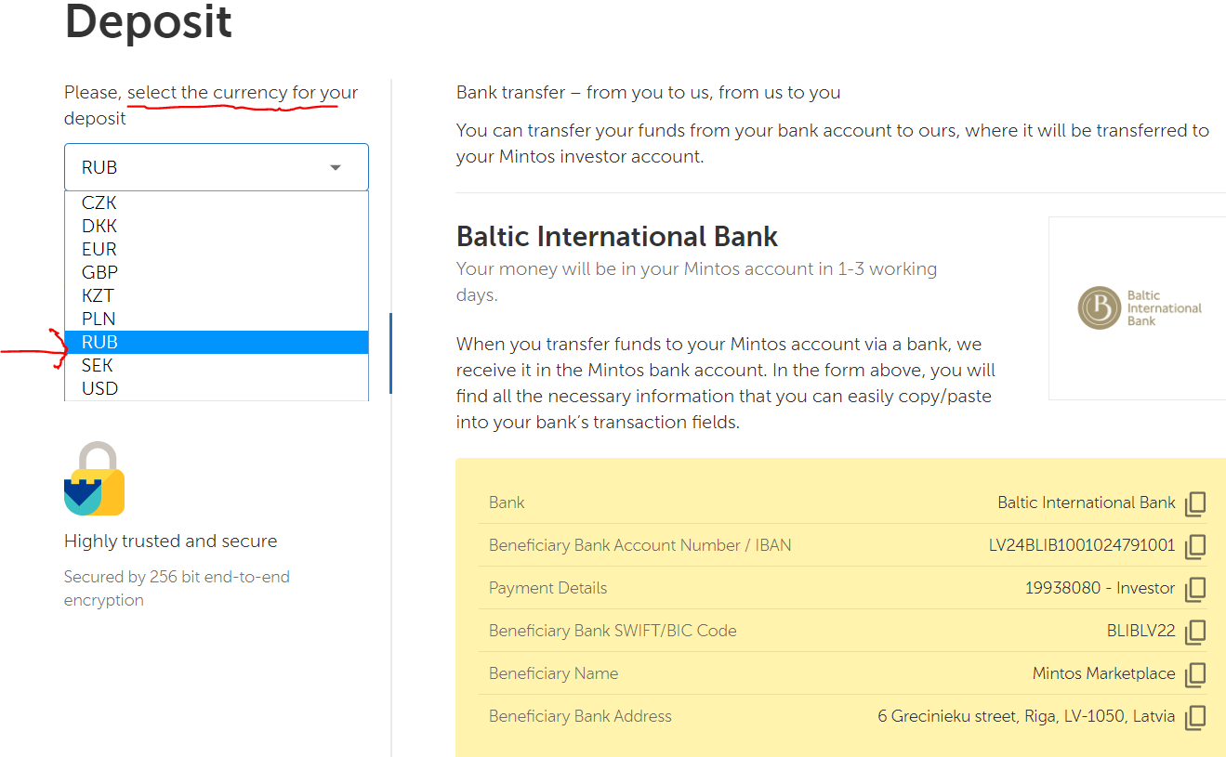The height and width of the screenshot is (757, 1226).
Task: Select EUR in the currency list
Action: pyautogui.click(x=99, y=249)
